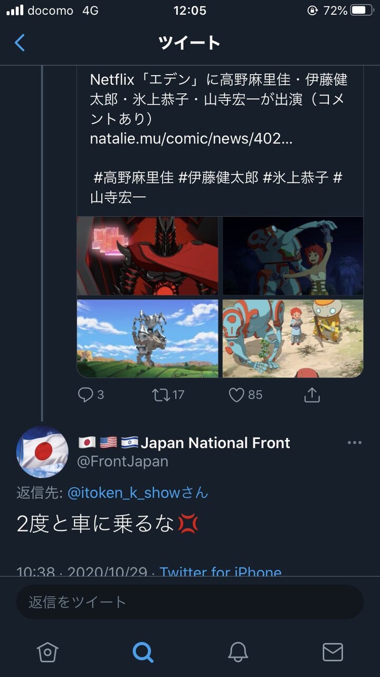Viewport: 380px width, 677px height.
Task: Tap the retweet icon with 17
Action: coord(161,395)
